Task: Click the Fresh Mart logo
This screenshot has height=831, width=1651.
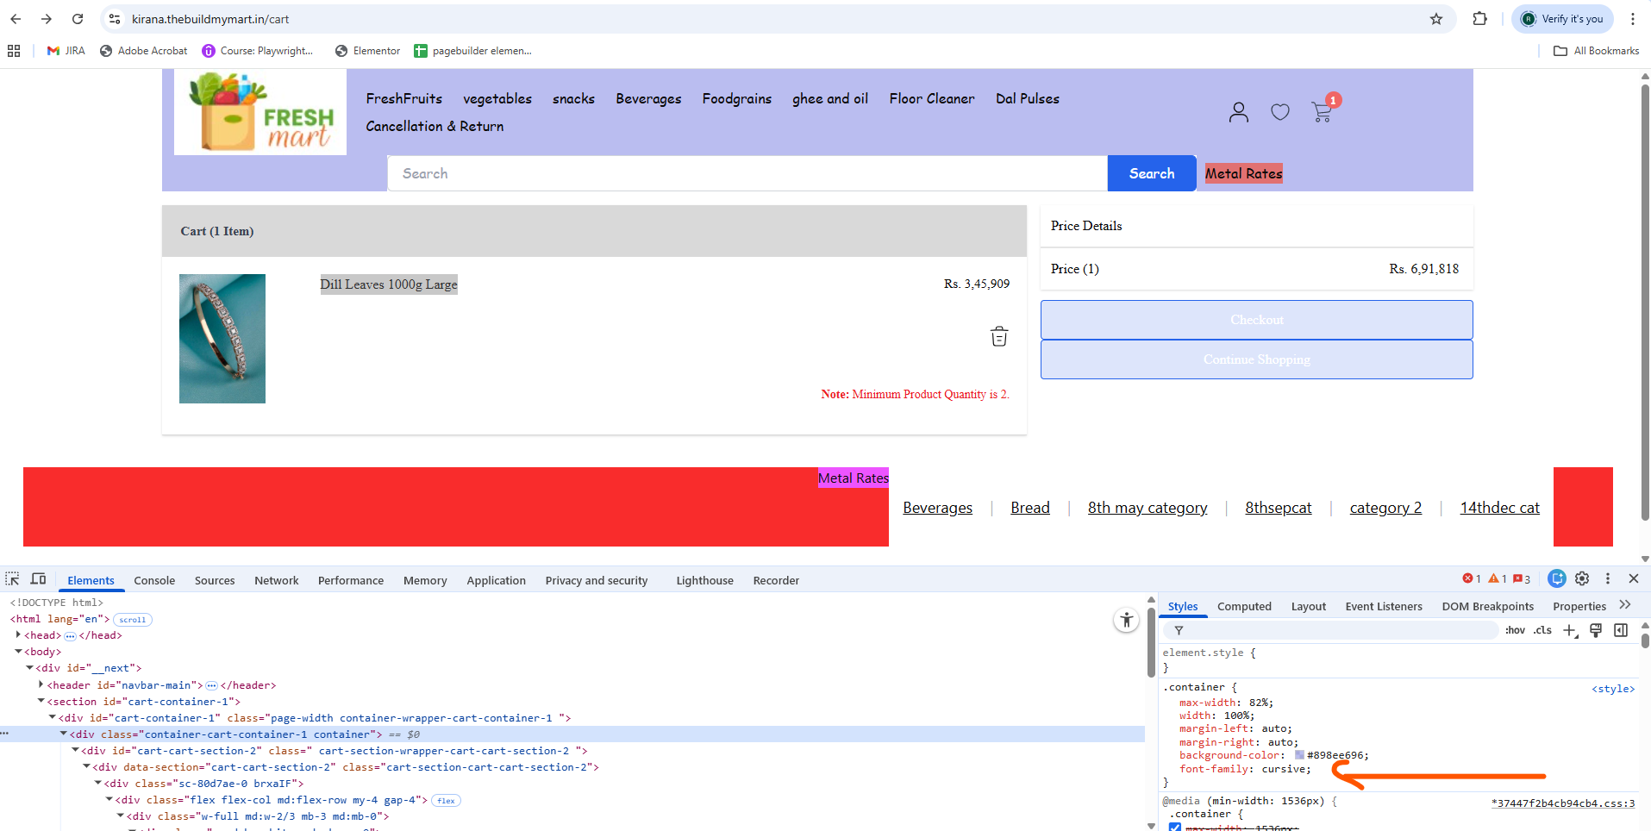Action: (260, 112)
